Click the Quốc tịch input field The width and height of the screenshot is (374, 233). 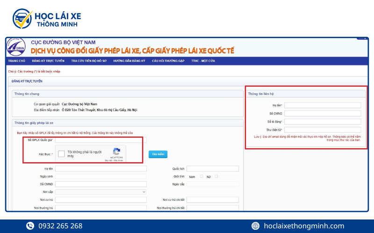coord(213,169)
